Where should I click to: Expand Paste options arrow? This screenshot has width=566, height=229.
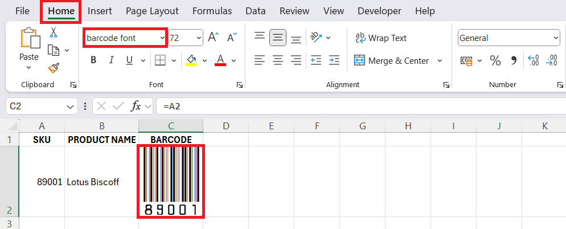pyautogui.click(x=29, y=68)
